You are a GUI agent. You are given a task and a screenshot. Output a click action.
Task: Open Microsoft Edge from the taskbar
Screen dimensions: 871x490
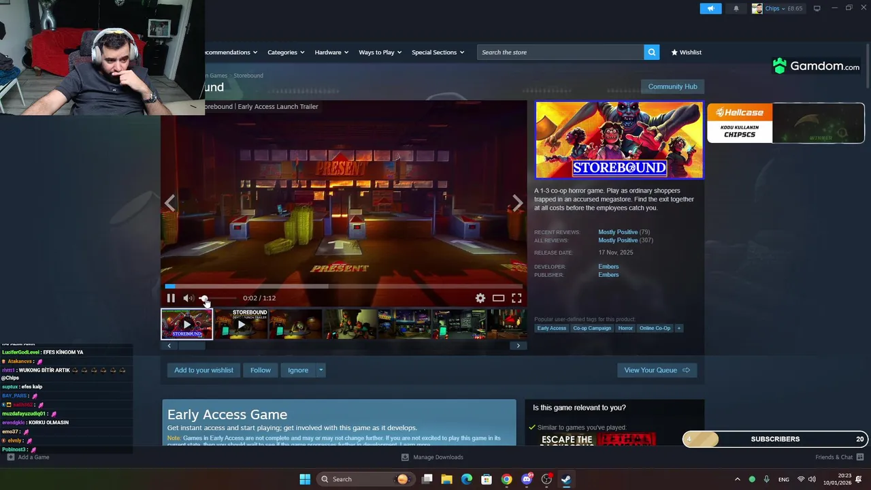click(x=467, y=479)
